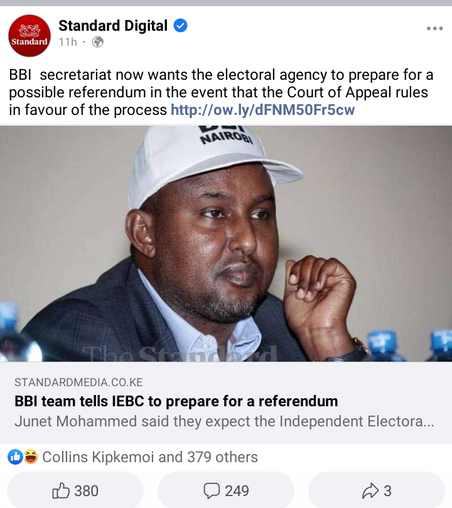Click the 11h post timestamp
This screenshot has height=508, width=452.
(68, 42)
